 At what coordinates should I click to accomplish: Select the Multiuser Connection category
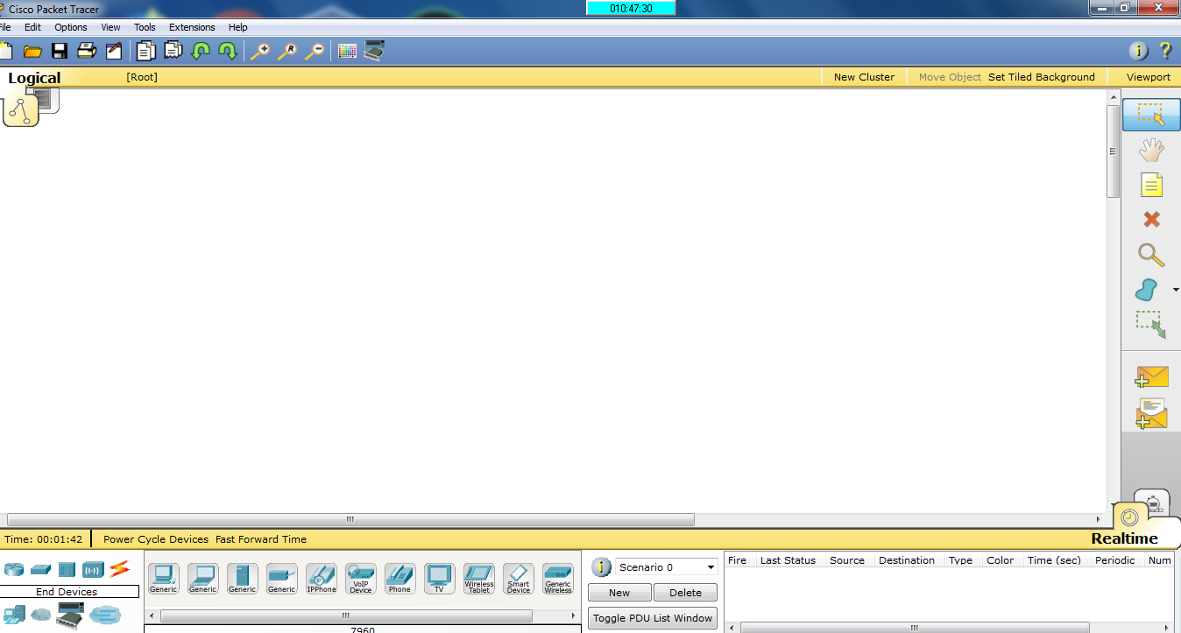click(104, 615)
